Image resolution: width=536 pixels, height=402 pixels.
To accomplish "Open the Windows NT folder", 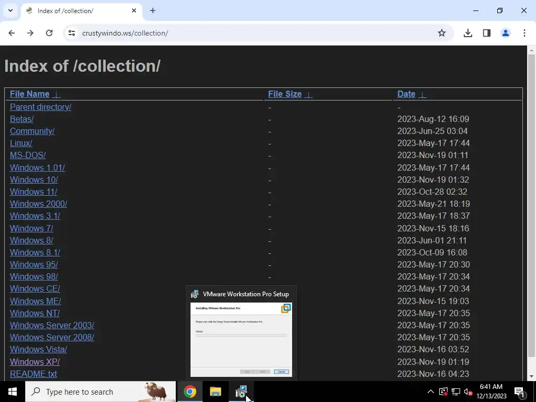I will click(35, 313).
